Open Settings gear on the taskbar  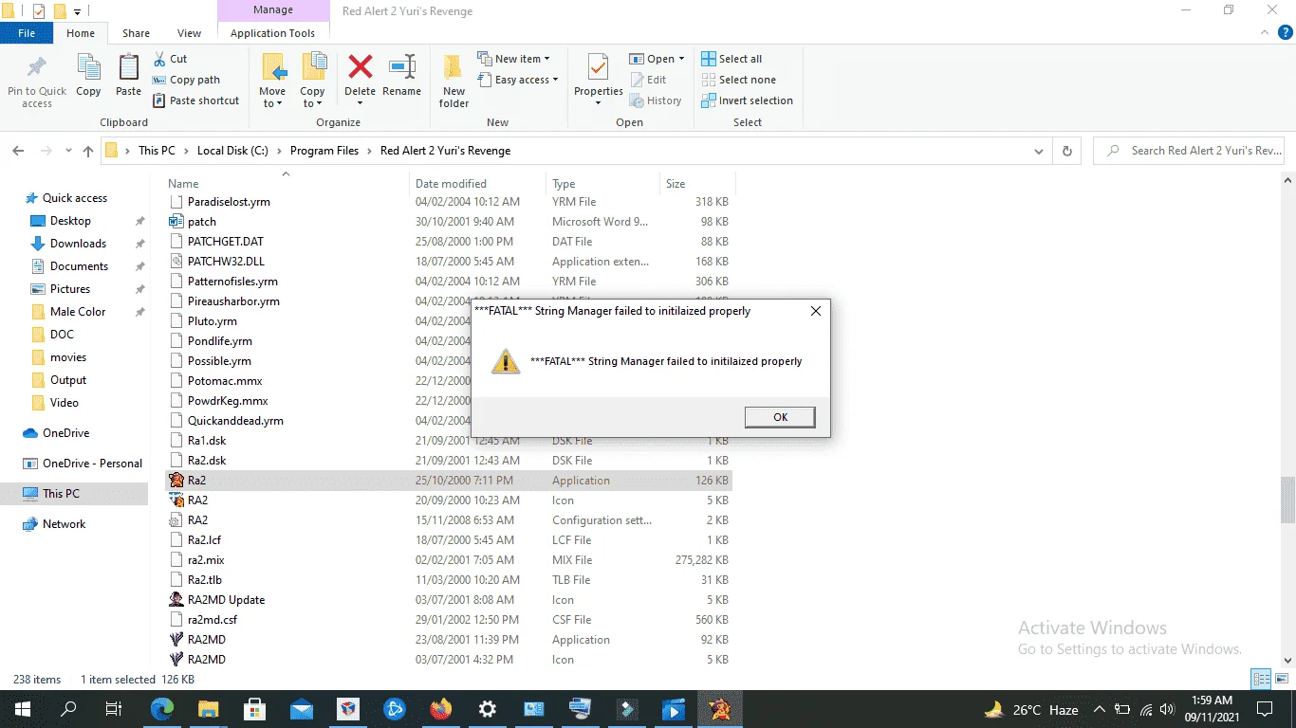(x=487, y=709)
